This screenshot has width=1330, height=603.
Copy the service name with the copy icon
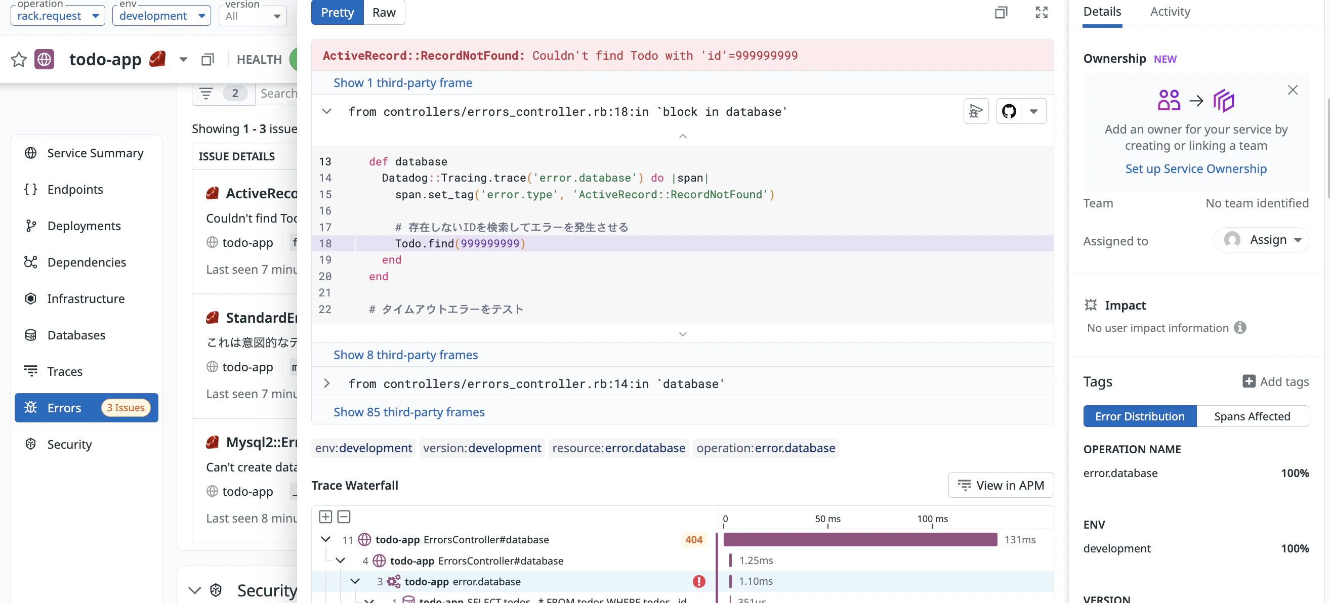tap(207, 59)
